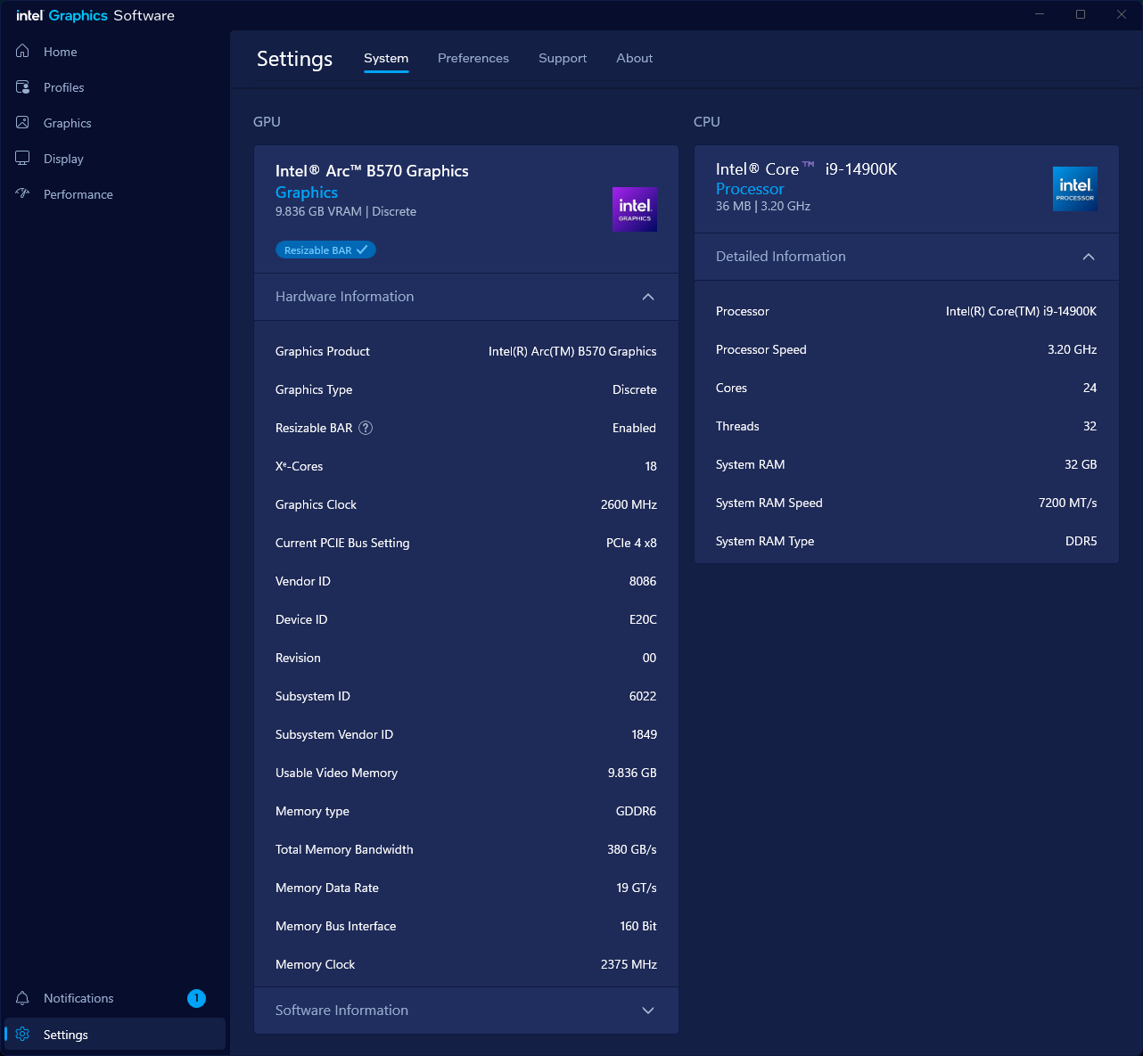The width and height of the screenshot is (1143, 1056).
Task: Open Notifications in sidebar
Action: pyautogui.click(x=115, y=998)
